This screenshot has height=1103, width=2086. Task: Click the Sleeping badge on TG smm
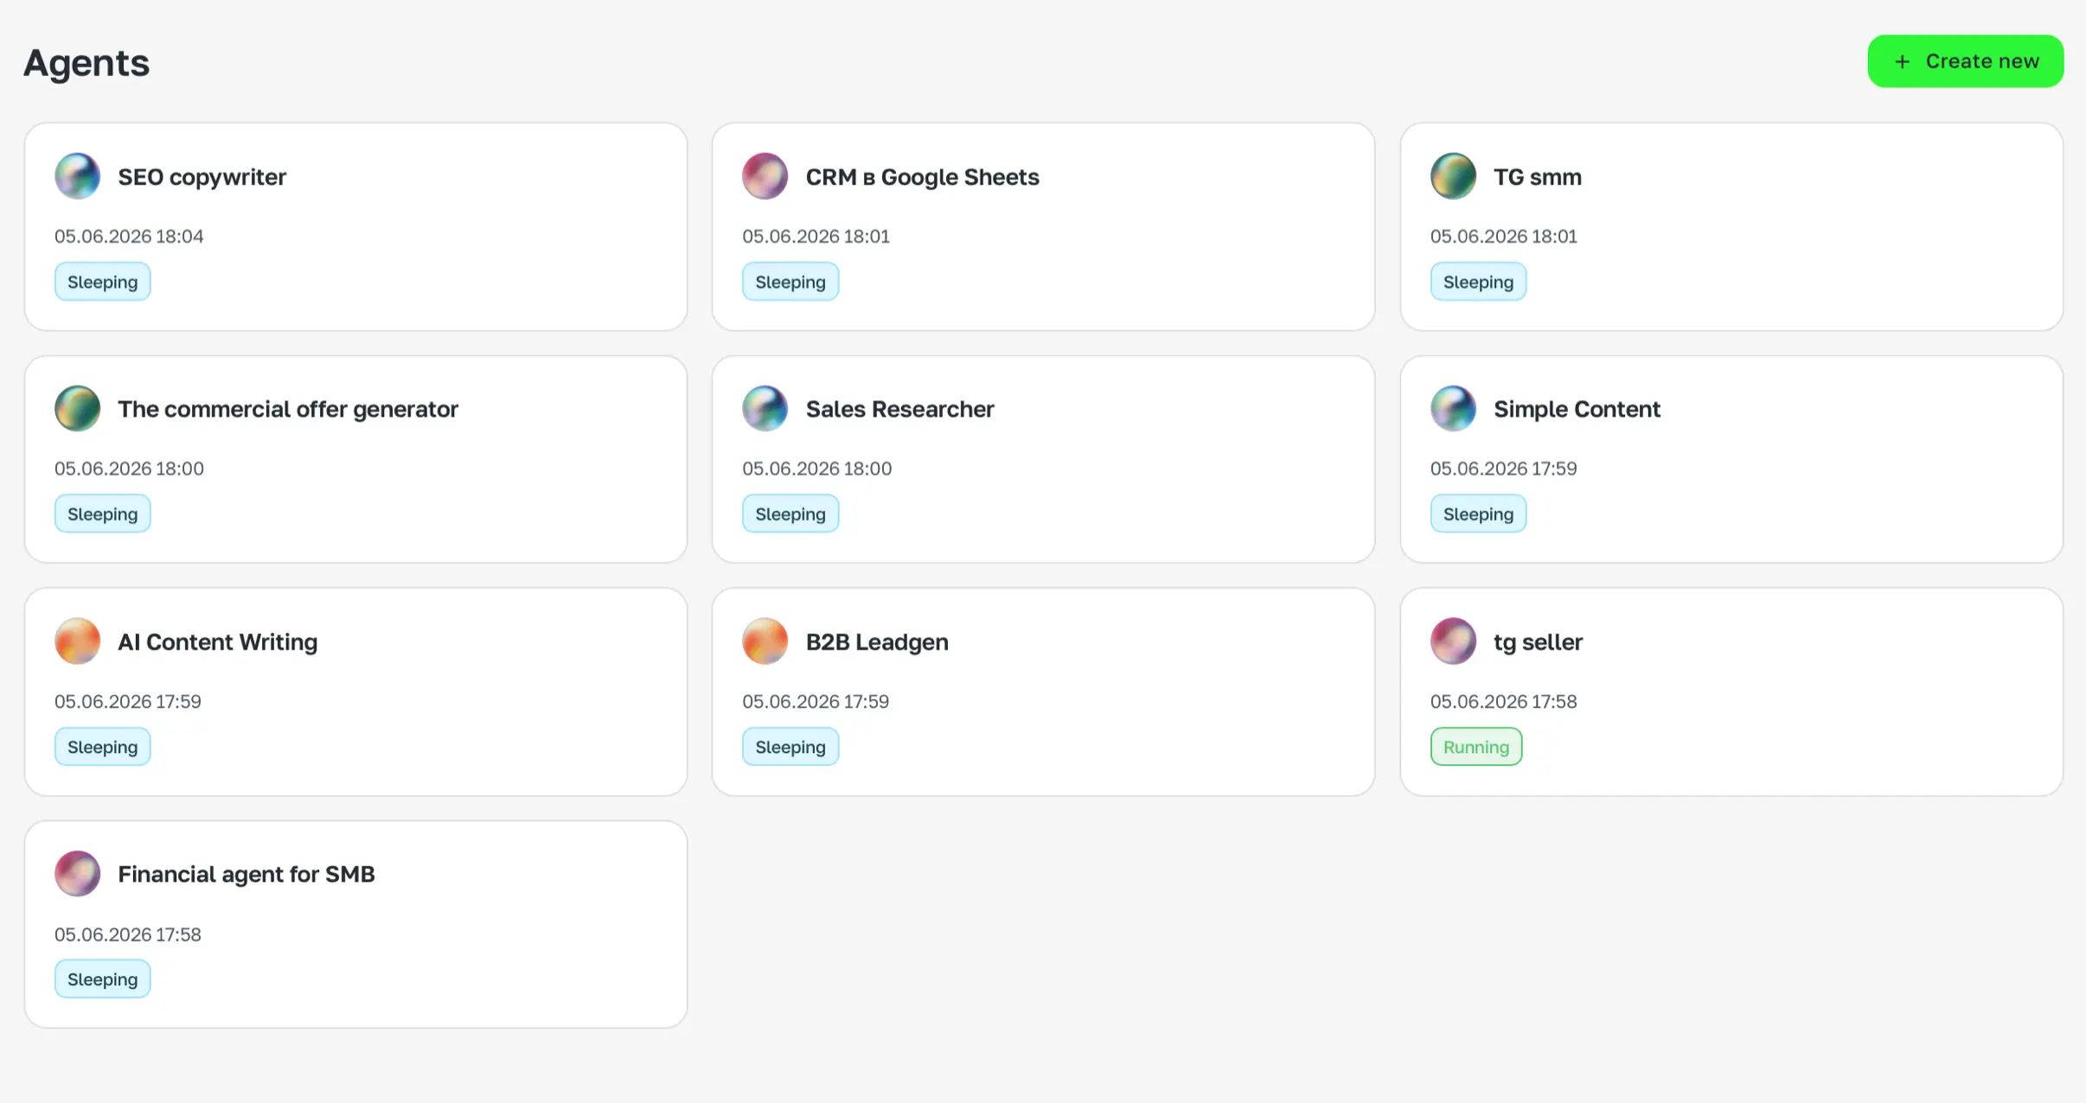point(1478,282)
